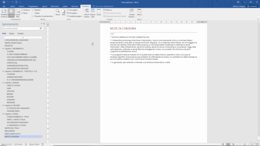Switch to Progettazione ribbon tab
This screenshot has height=146, width=260.
[33, 6]
